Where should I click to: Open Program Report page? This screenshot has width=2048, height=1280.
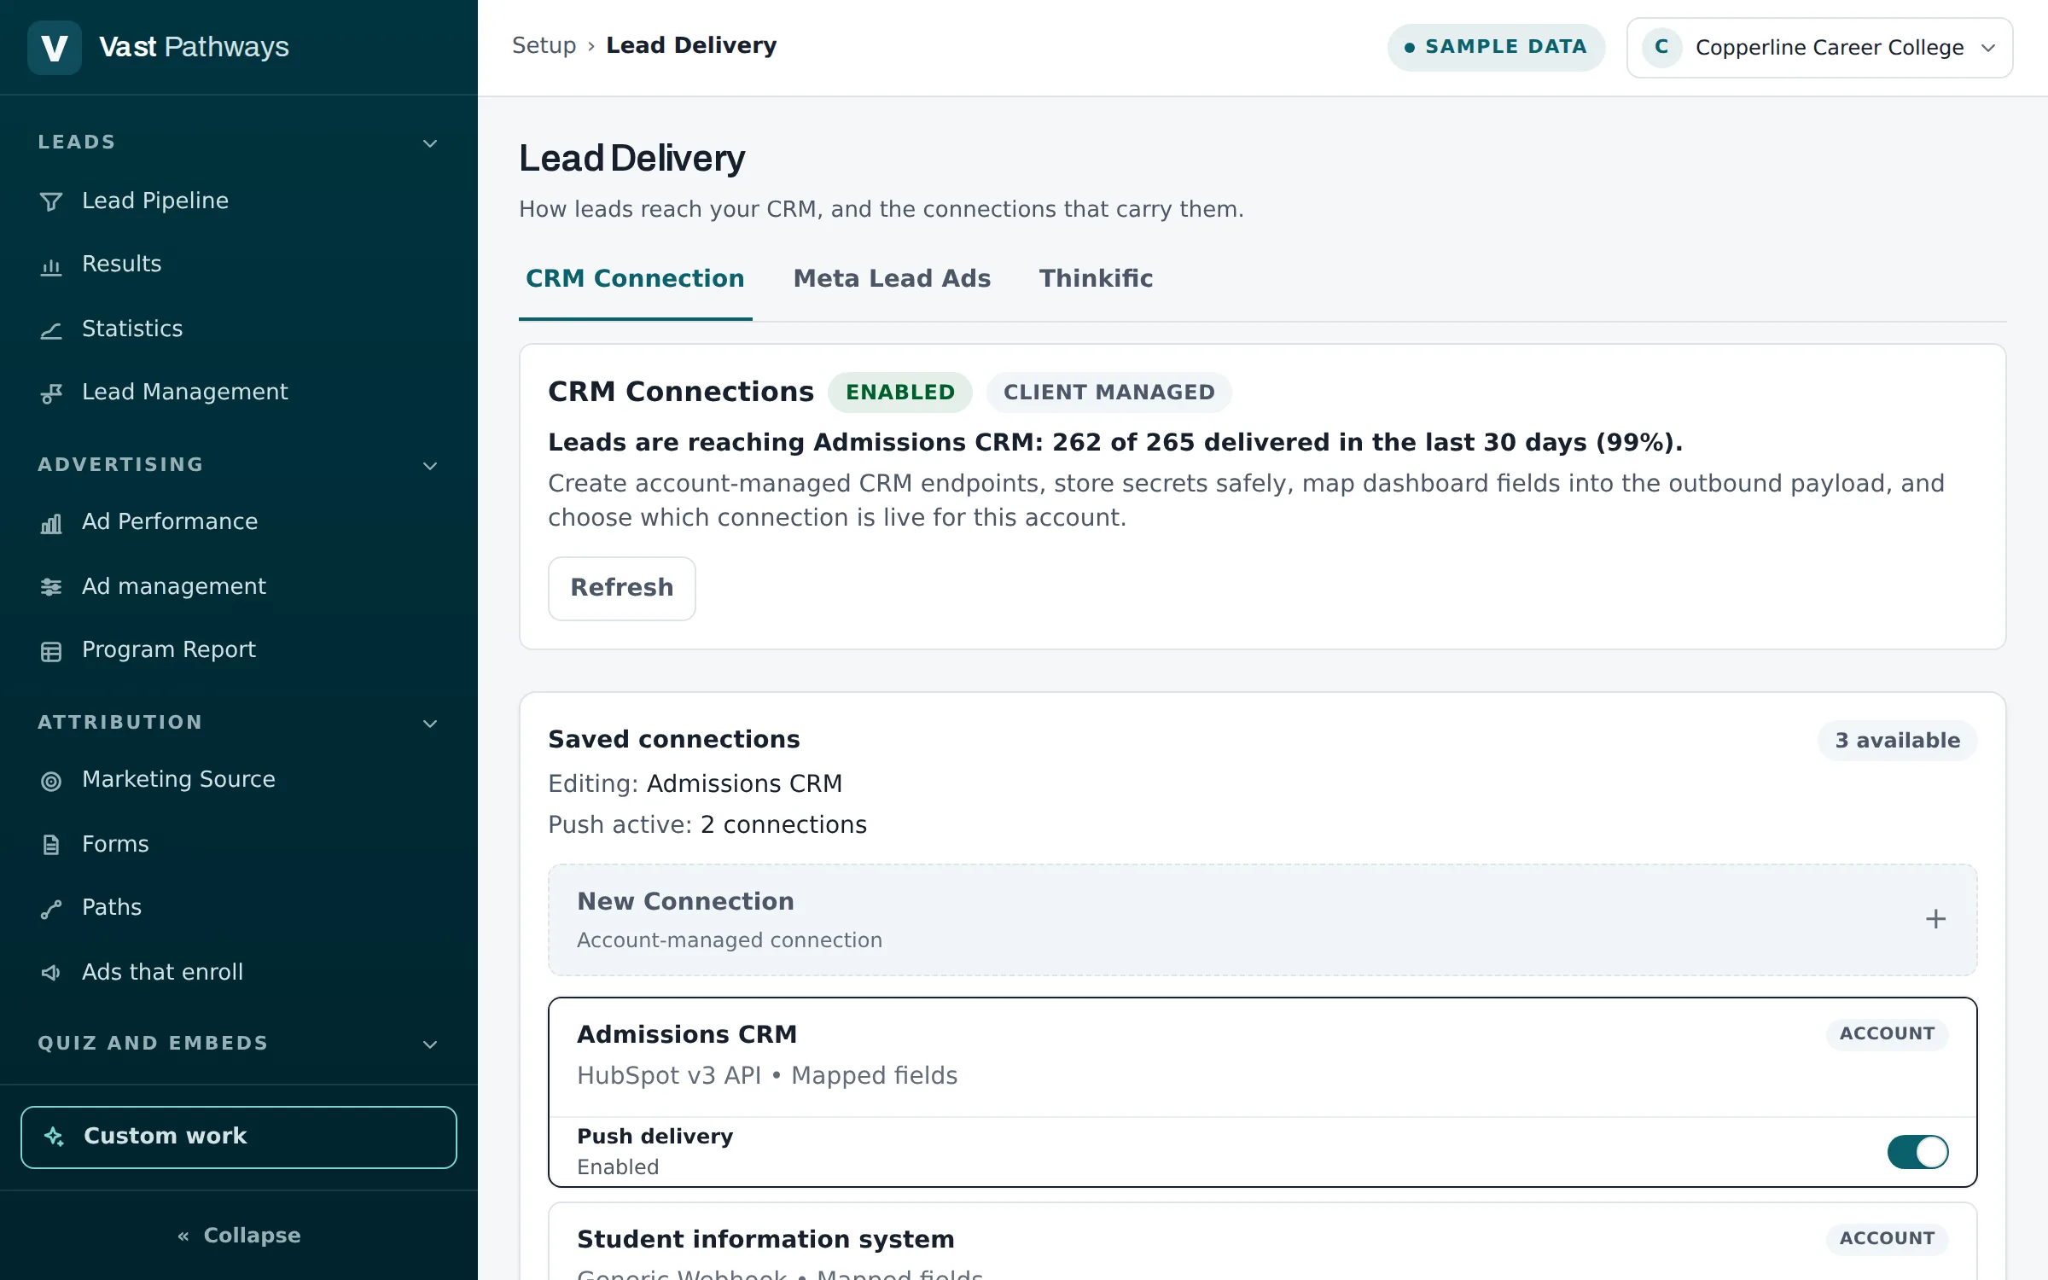click(x=239, y=651)
